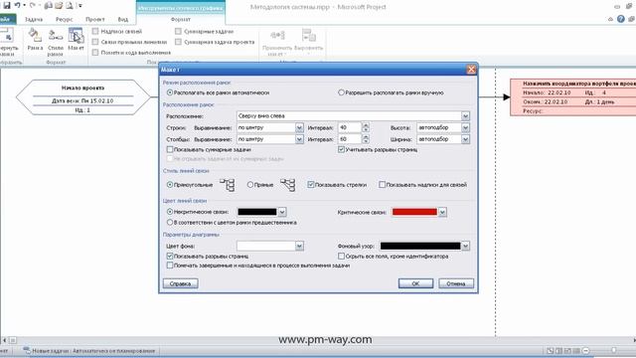
Task: Select Разрешить располагать рамки вручную radio
Action: 341,92
